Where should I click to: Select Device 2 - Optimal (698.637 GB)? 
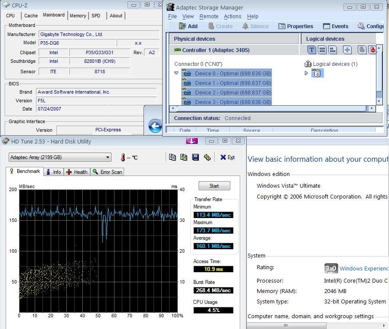click(233, 92)
